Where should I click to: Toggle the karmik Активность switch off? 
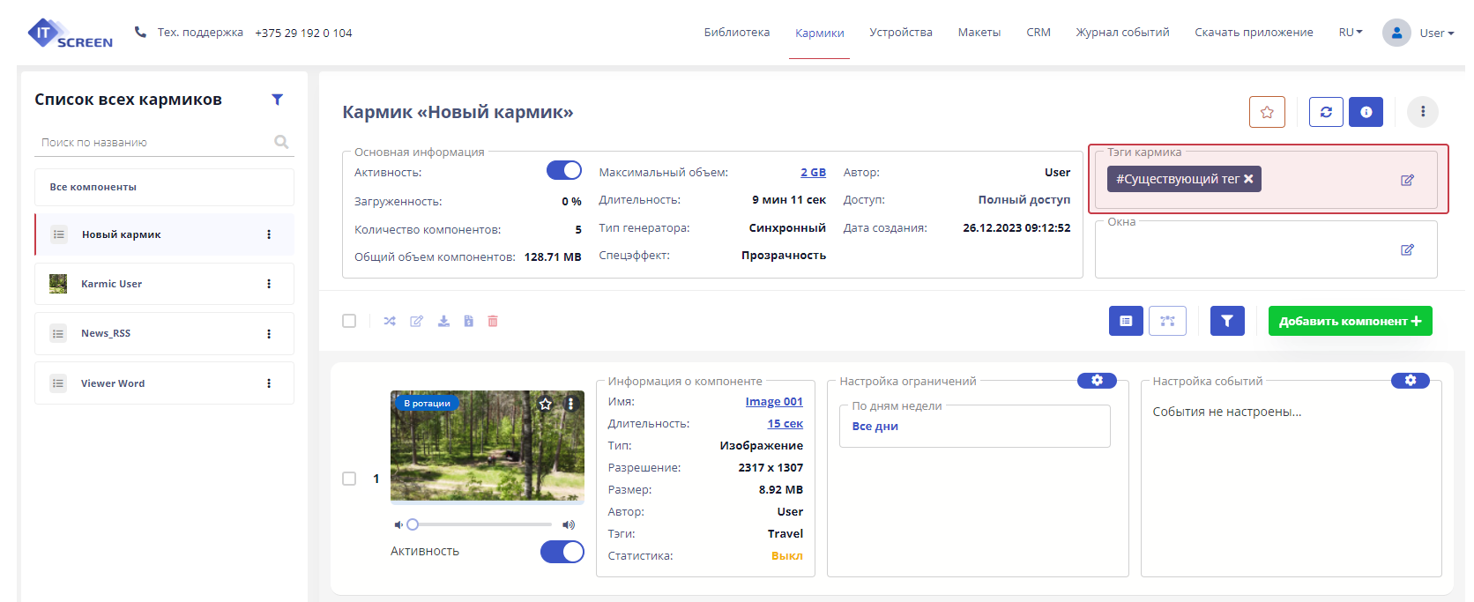(563, 170)
